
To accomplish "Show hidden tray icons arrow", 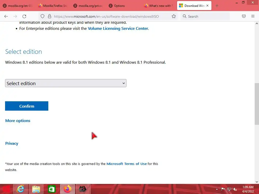I will pyautogui.click(x=217, y=189).
